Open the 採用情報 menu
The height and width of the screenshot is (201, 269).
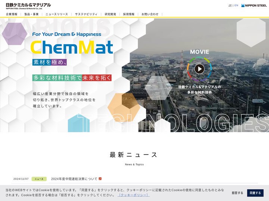click(x=129, y=14)
